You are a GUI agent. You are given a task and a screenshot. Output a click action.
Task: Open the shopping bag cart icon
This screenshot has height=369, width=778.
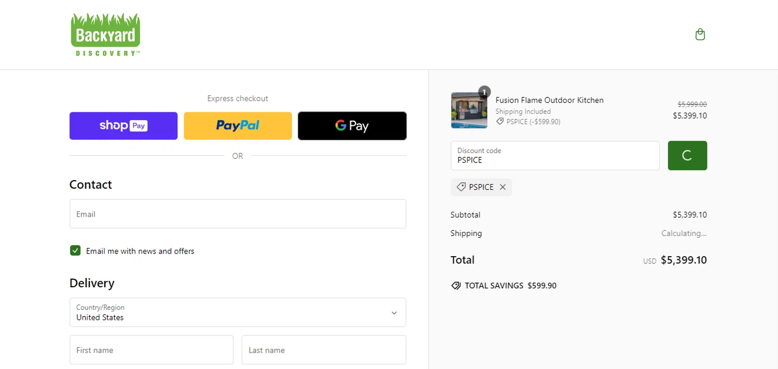point(700,35)
